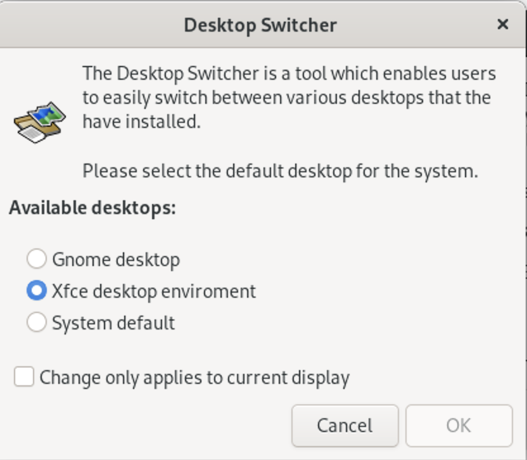527x460 pixels.
Task: Click the Desktop Switcher application icon
Action: coord(40,122)
